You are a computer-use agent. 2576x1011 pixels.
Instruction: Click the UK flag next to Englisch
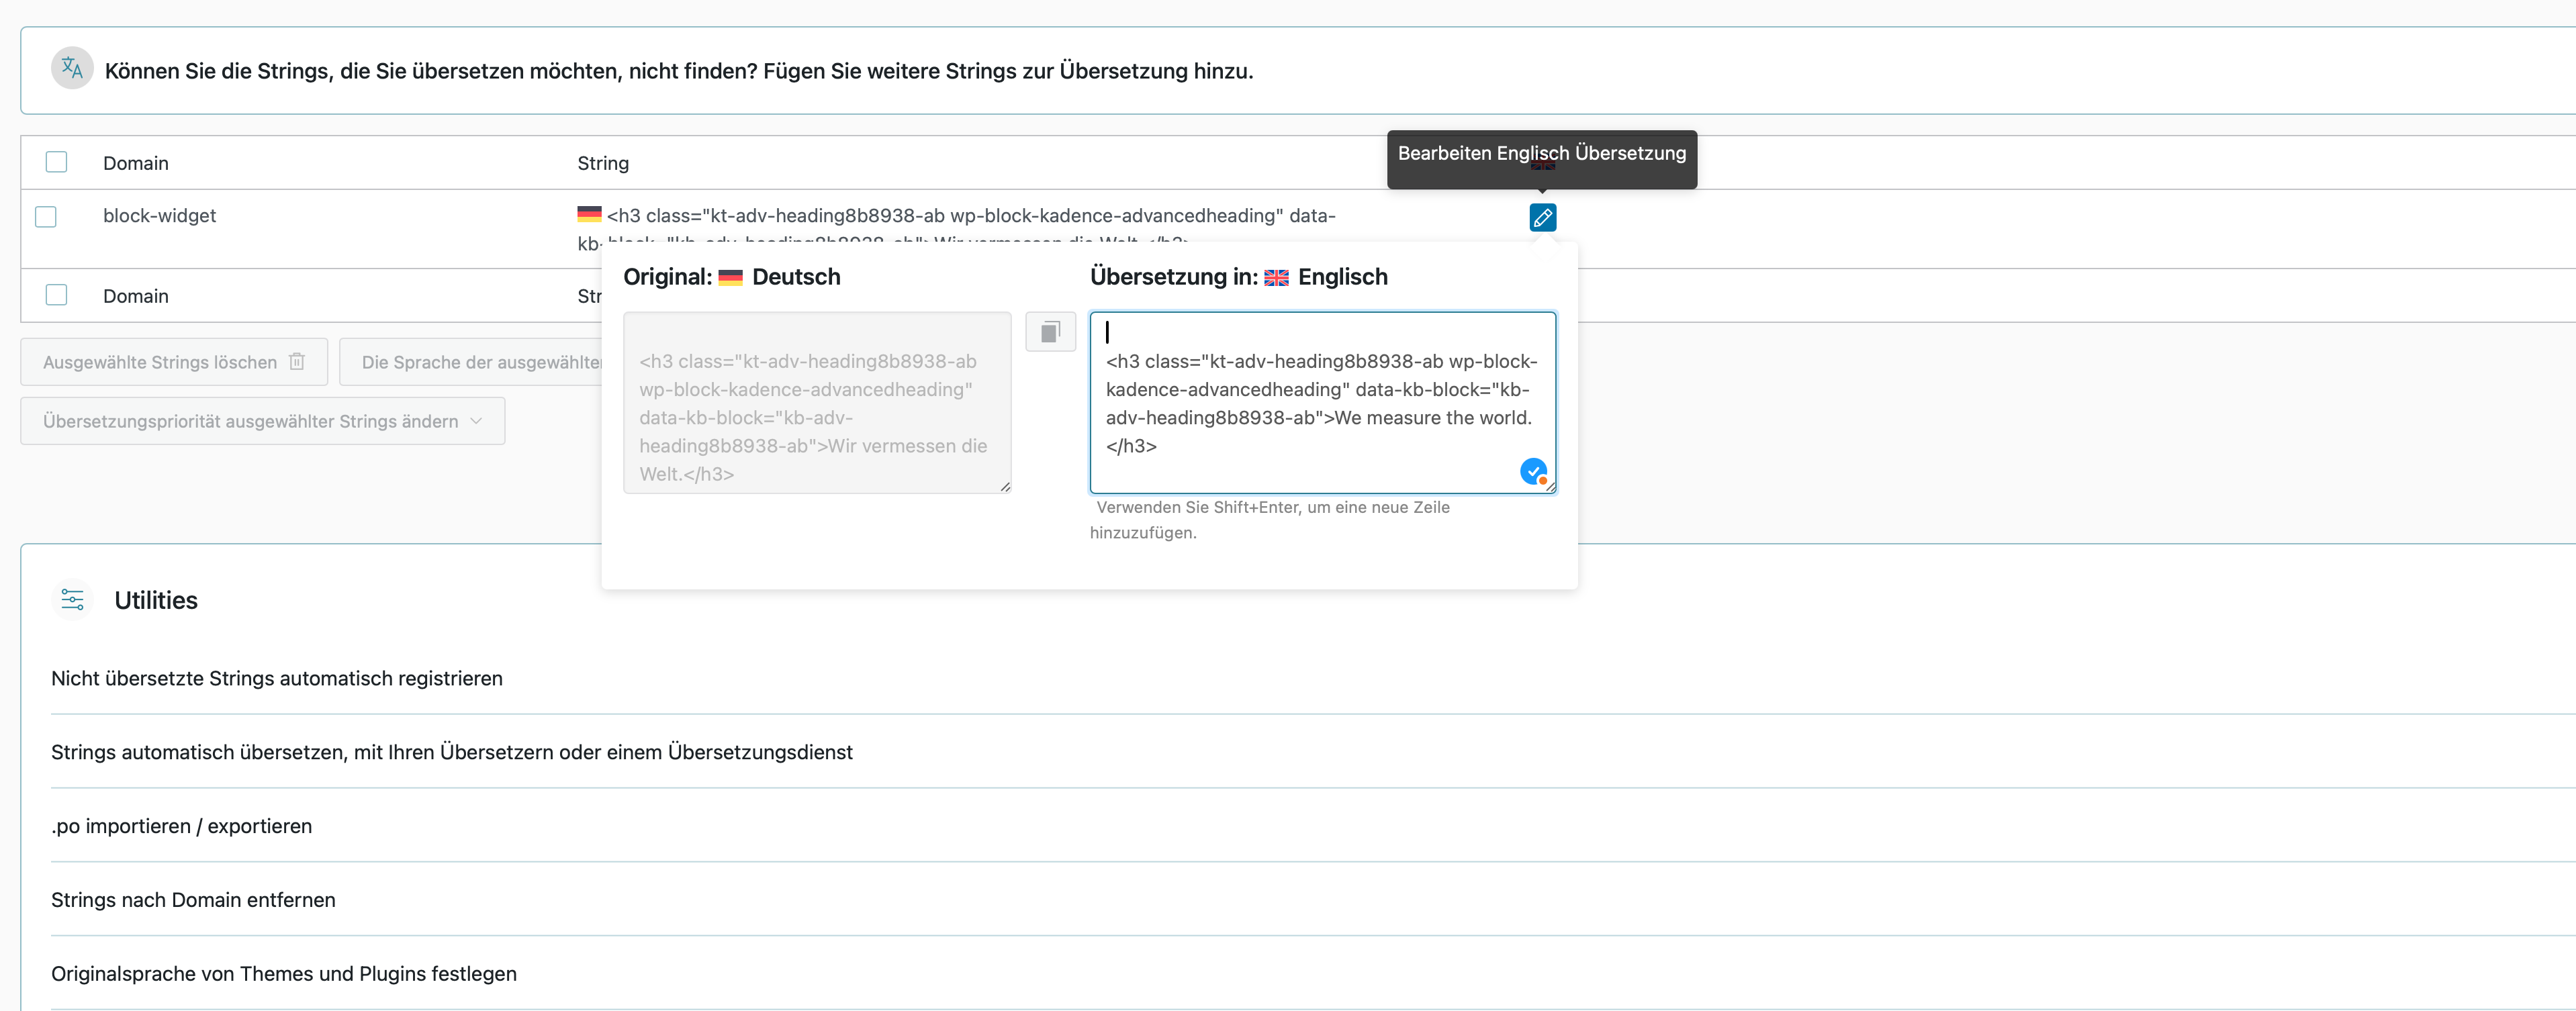(x=1276, y=278)
